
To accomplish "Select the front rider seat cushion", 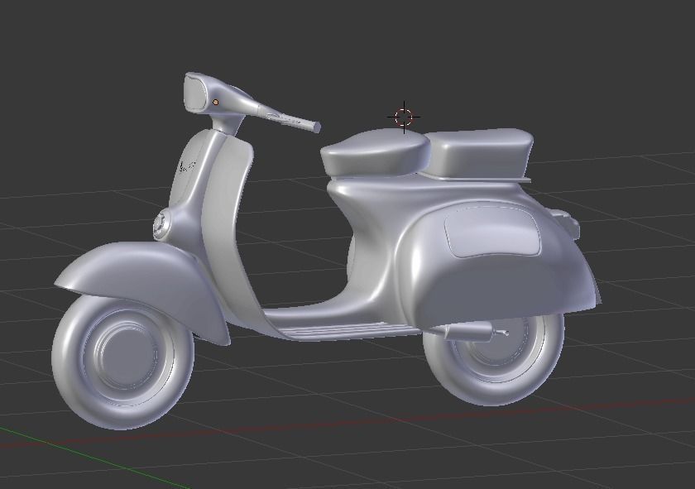I will [375, 152].
